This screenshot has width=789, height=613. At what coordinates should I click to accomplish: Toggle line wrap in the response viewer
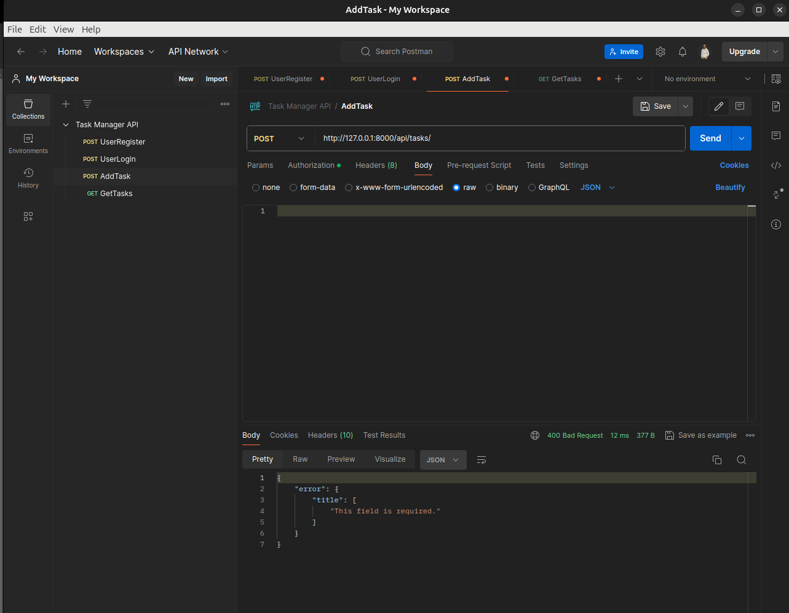tap(482, 460)
